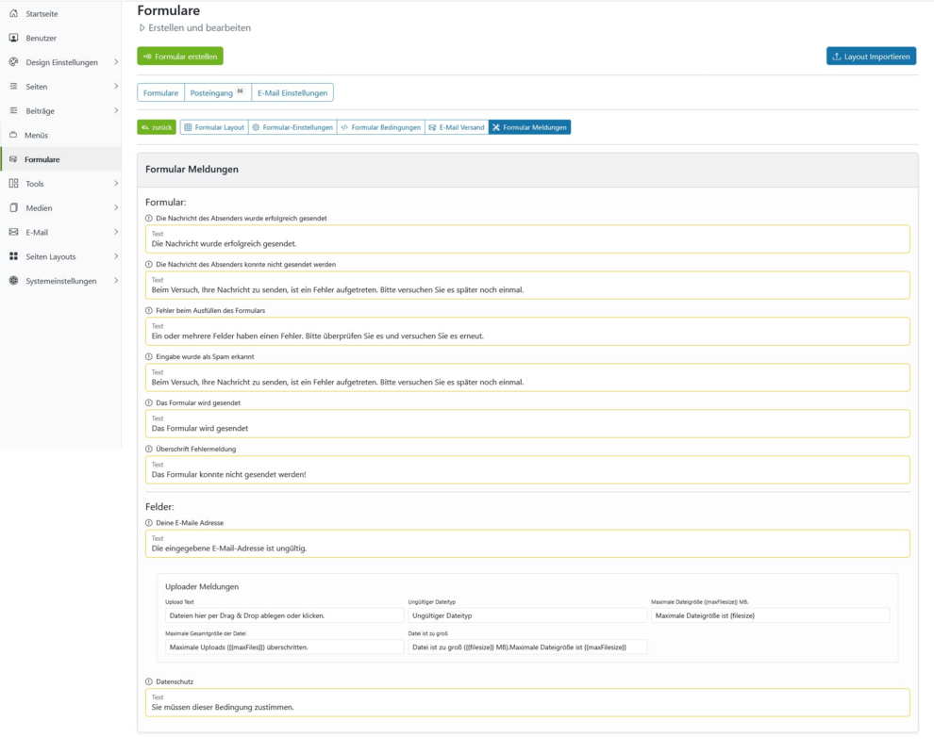Click the Formulare sidebar icon
Viewport: 934px width, 754px height.
pyautogui.click(x=13, y=159)
